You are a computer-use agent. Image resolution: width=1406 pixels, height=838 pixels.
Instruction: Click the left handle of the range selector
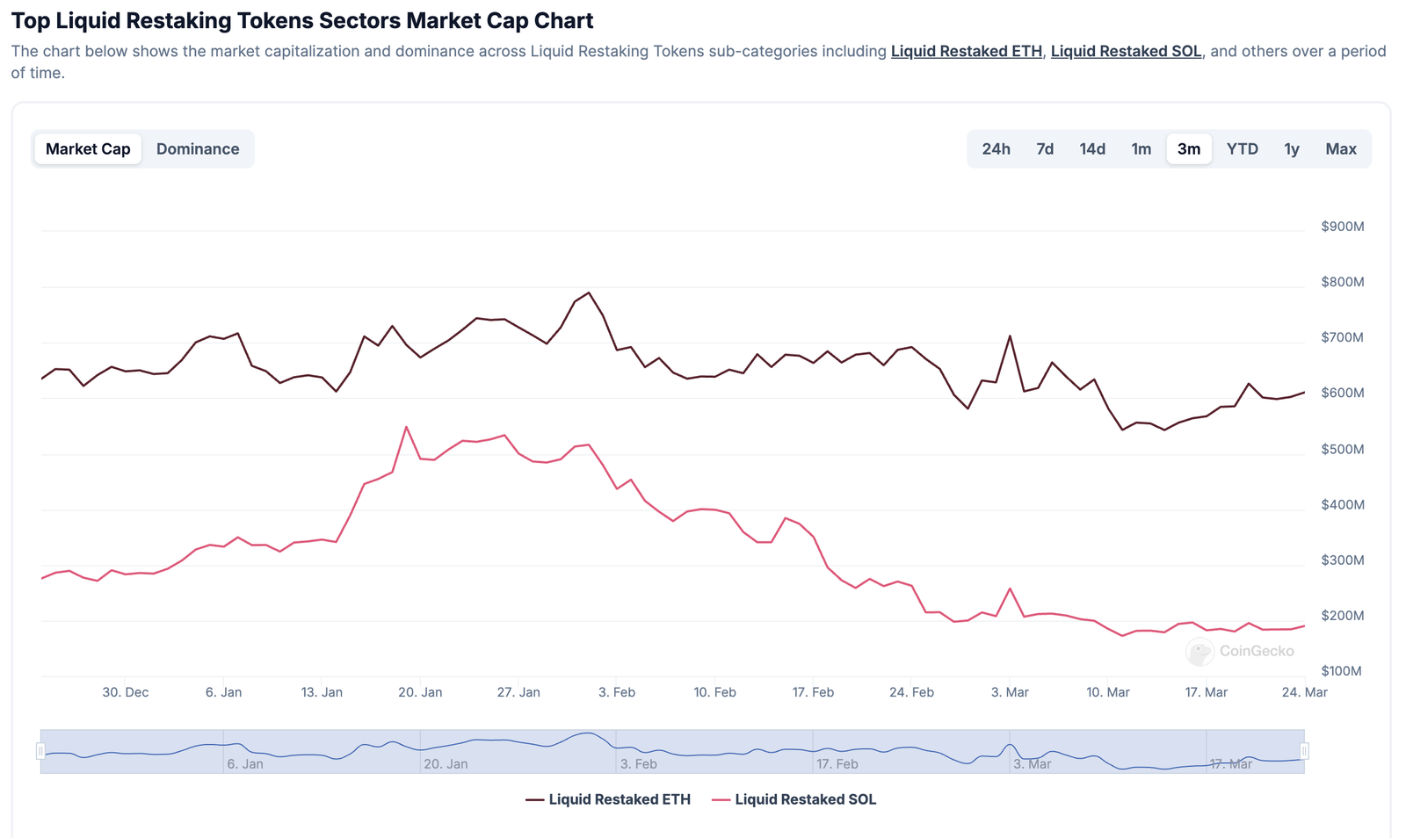(40, 751)
